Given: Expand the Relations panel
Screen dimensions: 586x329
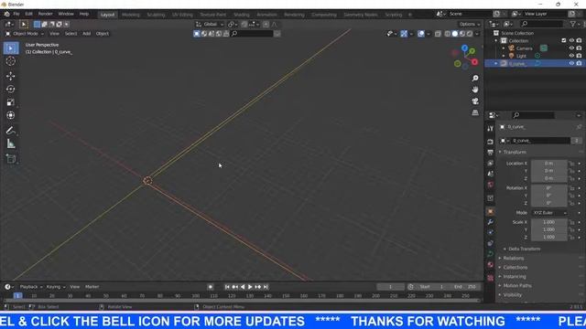Looking at the screenshot, I should (x=513, y=258).
